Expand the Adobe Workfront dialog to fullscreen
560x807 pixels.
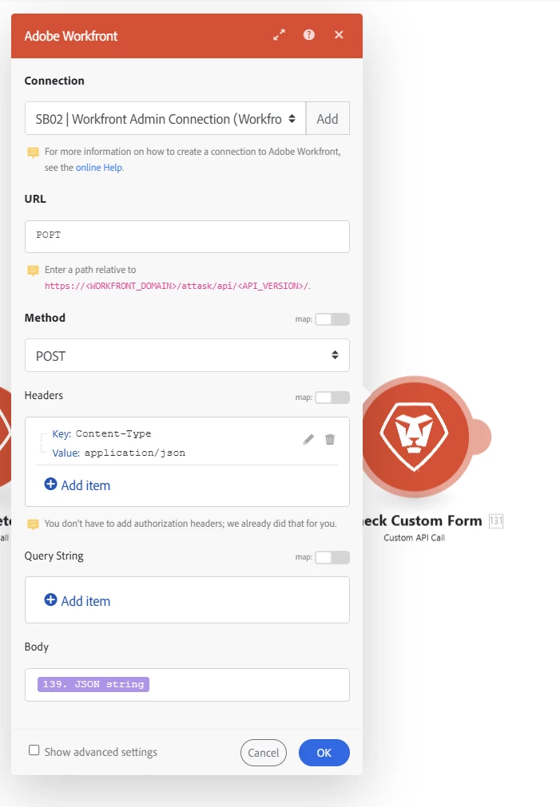pyautogui.click(x=279, y=34)
